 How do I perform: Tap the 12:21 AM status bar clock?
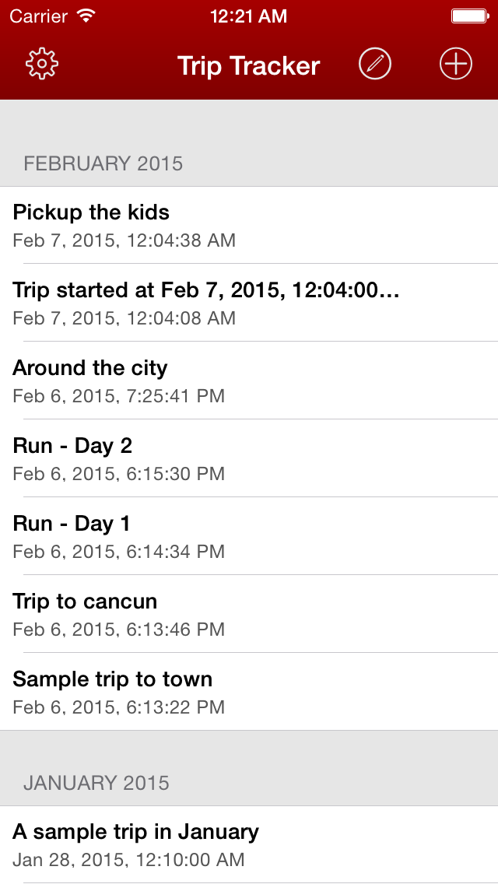point(248,16)
